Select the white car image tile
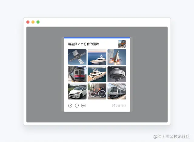 pos(77,91)
